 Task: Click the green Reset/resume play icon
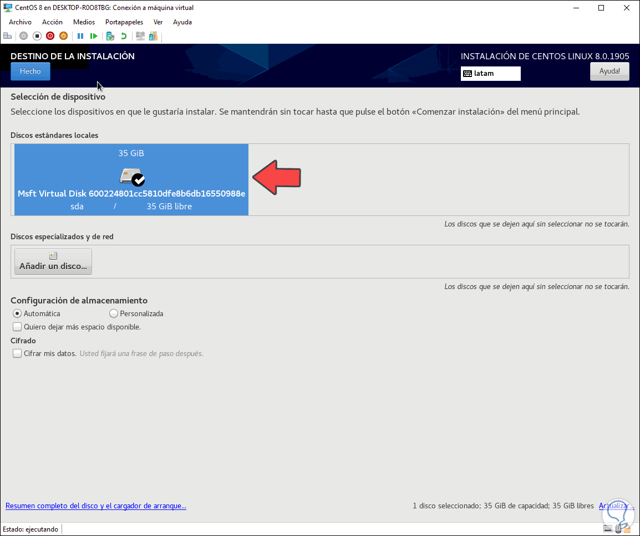[94, 37]
